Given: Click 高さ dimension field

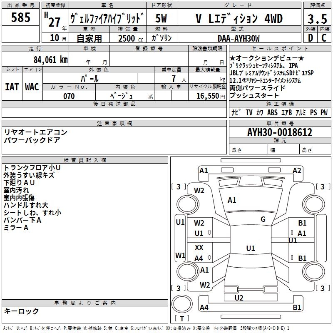Looking at the screenshot, I should coord(315,149).
